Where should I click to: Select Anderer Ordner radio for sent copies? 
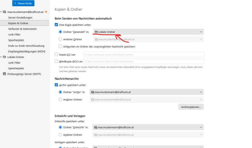[60, 40]
